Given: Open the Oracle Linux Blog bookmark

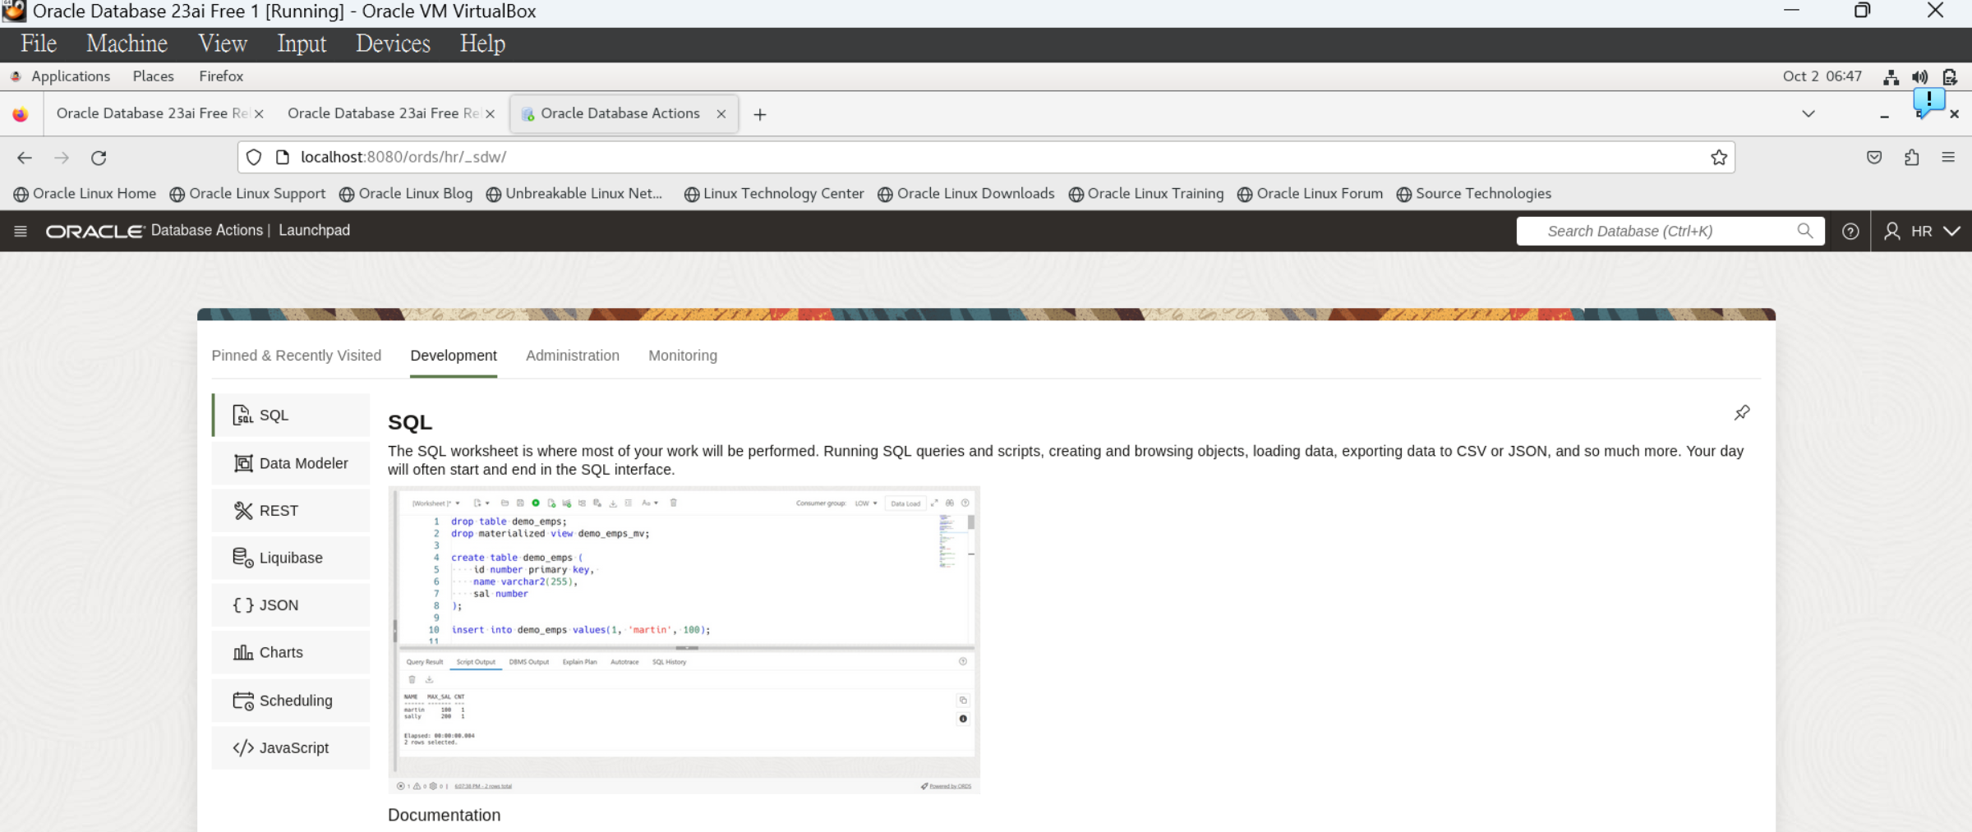Looking at the screenshot, I should pos(406,194).
